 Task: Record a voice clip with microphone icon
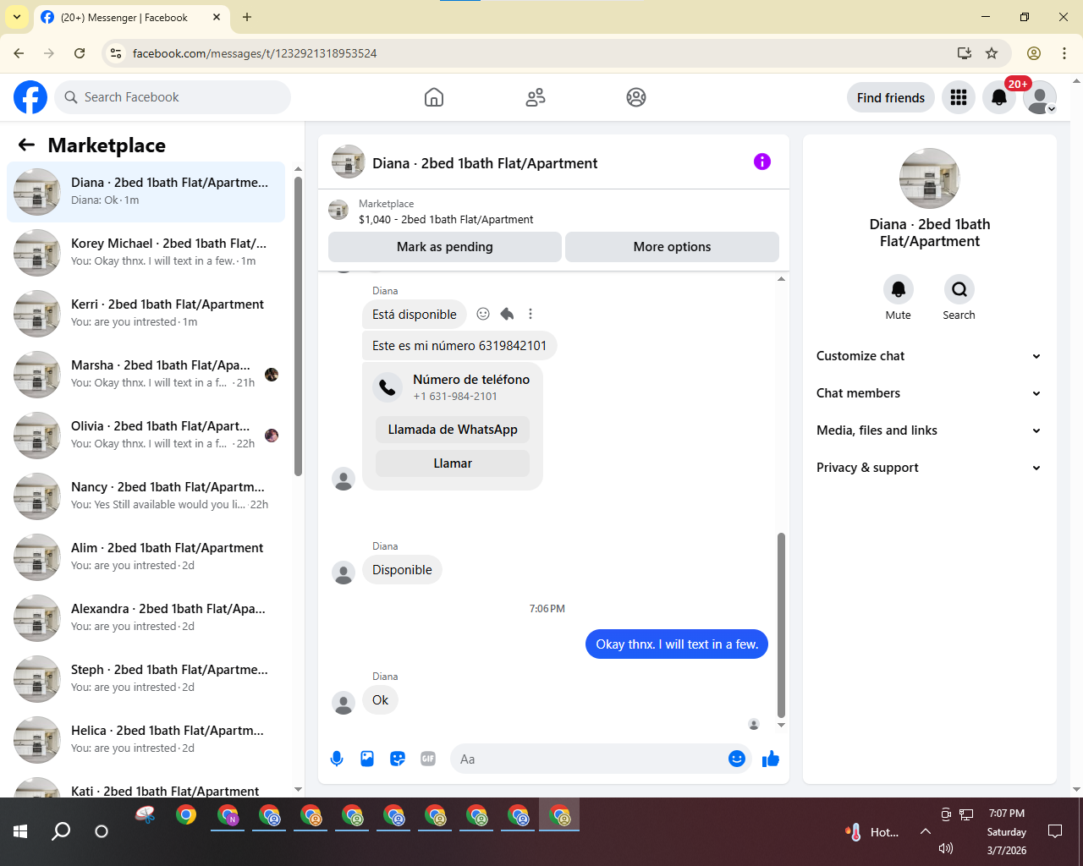(x=337, y=759)
